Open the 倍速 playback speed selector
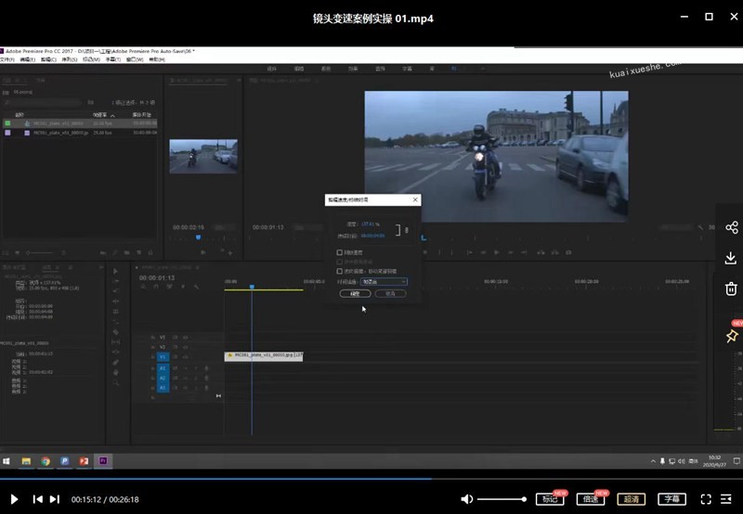 [591, 499]
